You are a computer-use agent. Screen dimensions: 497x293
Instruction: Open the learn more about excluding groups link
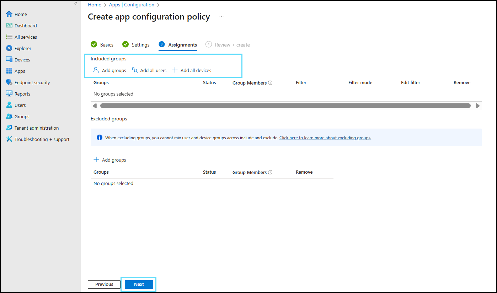point(325,138)
